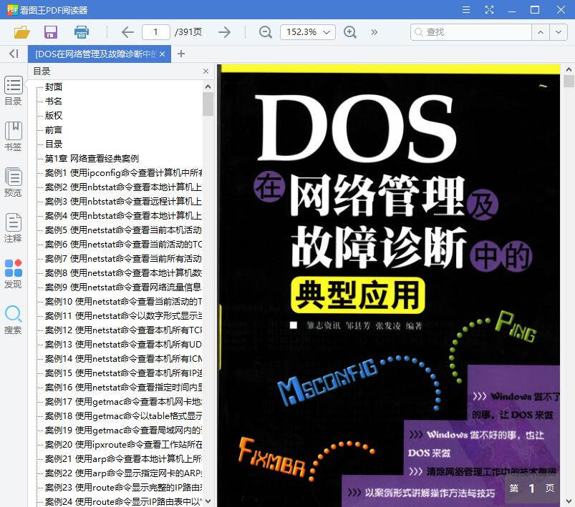This screenshot has width=575, height=507.
Task: Click the 查找 search input box
Action: (471, 32)
